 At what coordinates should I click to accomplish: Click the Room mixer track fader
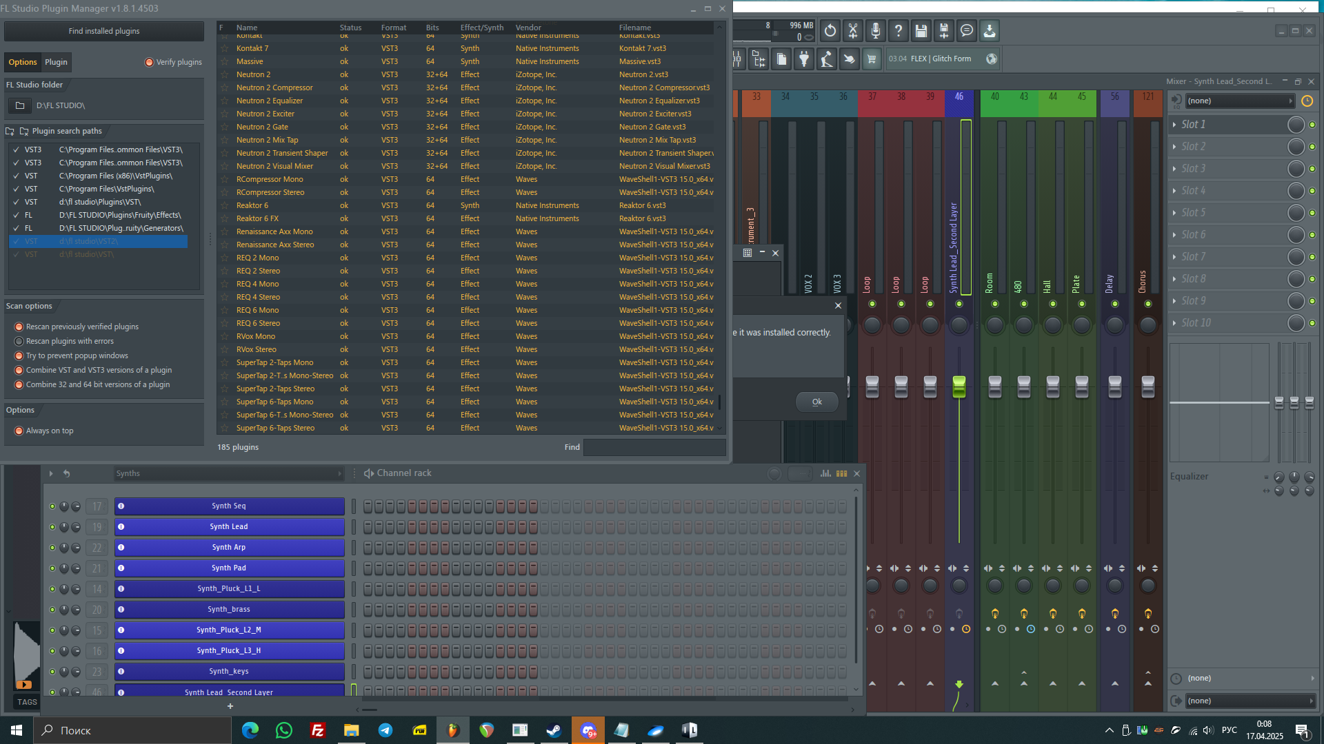click(x=995, y=386)
